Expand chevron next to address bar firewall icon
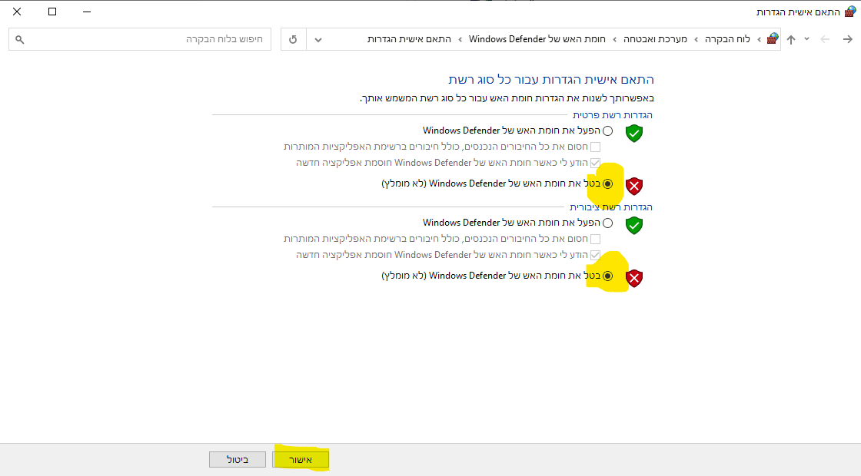This screenshot has width=861, height=476. pos(759,39)
